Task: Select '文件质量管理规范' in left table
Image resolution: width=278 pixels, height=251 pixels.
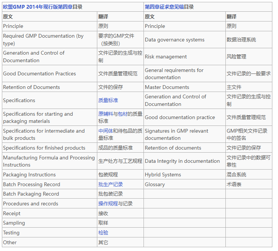Action: tap(120, 73)
